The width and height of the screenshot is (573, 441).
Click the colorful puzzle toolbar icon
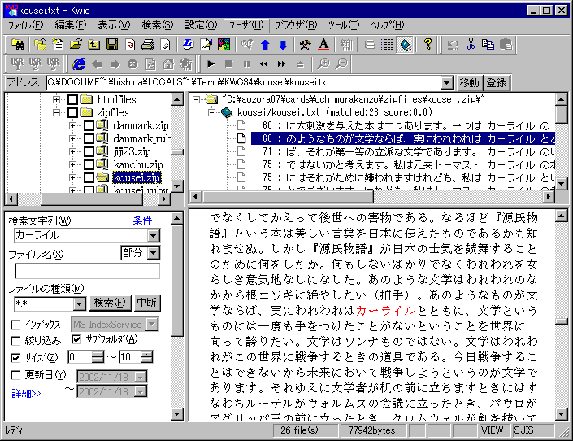pyautogui.click(x=224, y=45)
